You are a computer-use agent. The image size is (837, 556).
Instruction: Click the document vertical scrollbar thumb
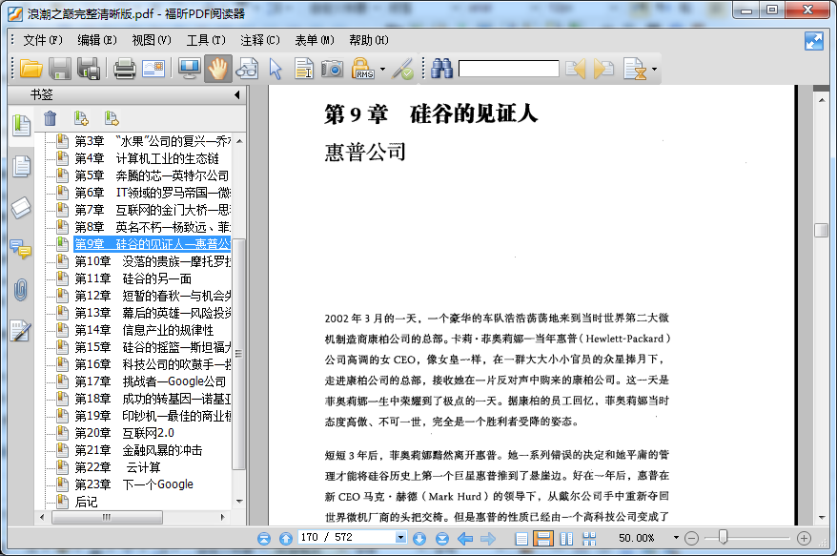coord(821,230)
